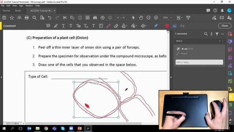Click the Undo arrow icon
Viewport: 234px width, 132px height.
(50, 18)
